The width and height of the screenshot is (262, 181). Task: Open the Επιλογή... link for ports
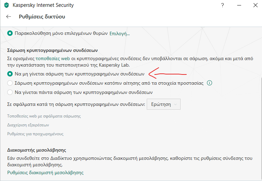(x=119, y=33)
